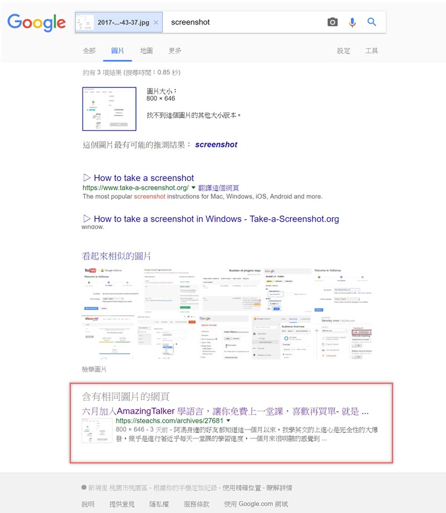Open the bold 'screenshot' best guess link
The image size is (446, 513).
pos(216,145)
